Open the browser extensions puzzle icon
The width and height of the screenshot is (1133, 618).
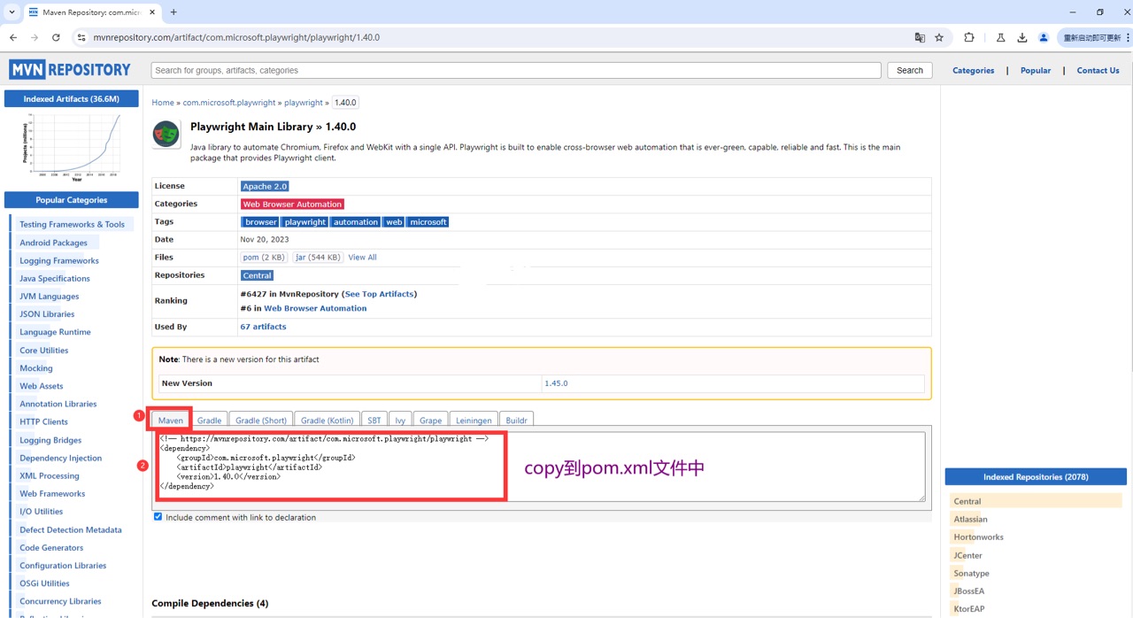click(x=969, y=37)
